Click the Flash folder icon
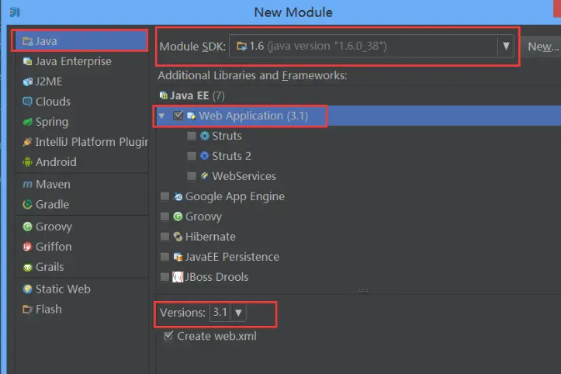Image resolution: width=561 pixels, height=374 pixels. (x=28, y=310)
